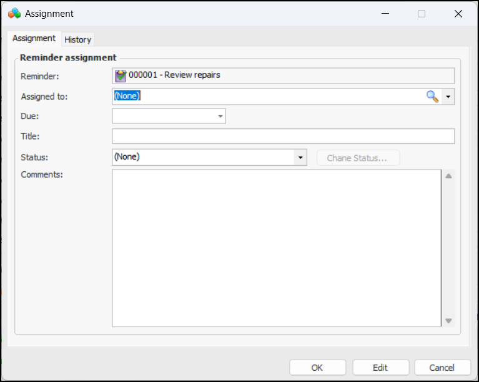Screen dimensions: 479x382
Task: Click the reminder icon beside 000001
Action: pos(121,75)
